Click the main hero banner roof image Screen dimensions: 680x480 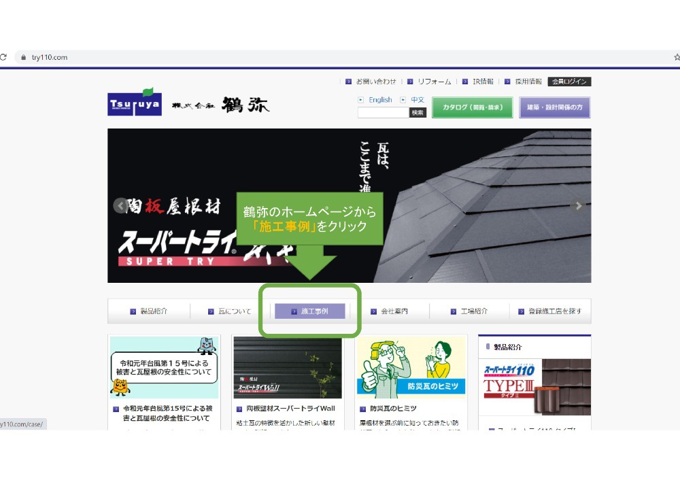click(349, 205)
